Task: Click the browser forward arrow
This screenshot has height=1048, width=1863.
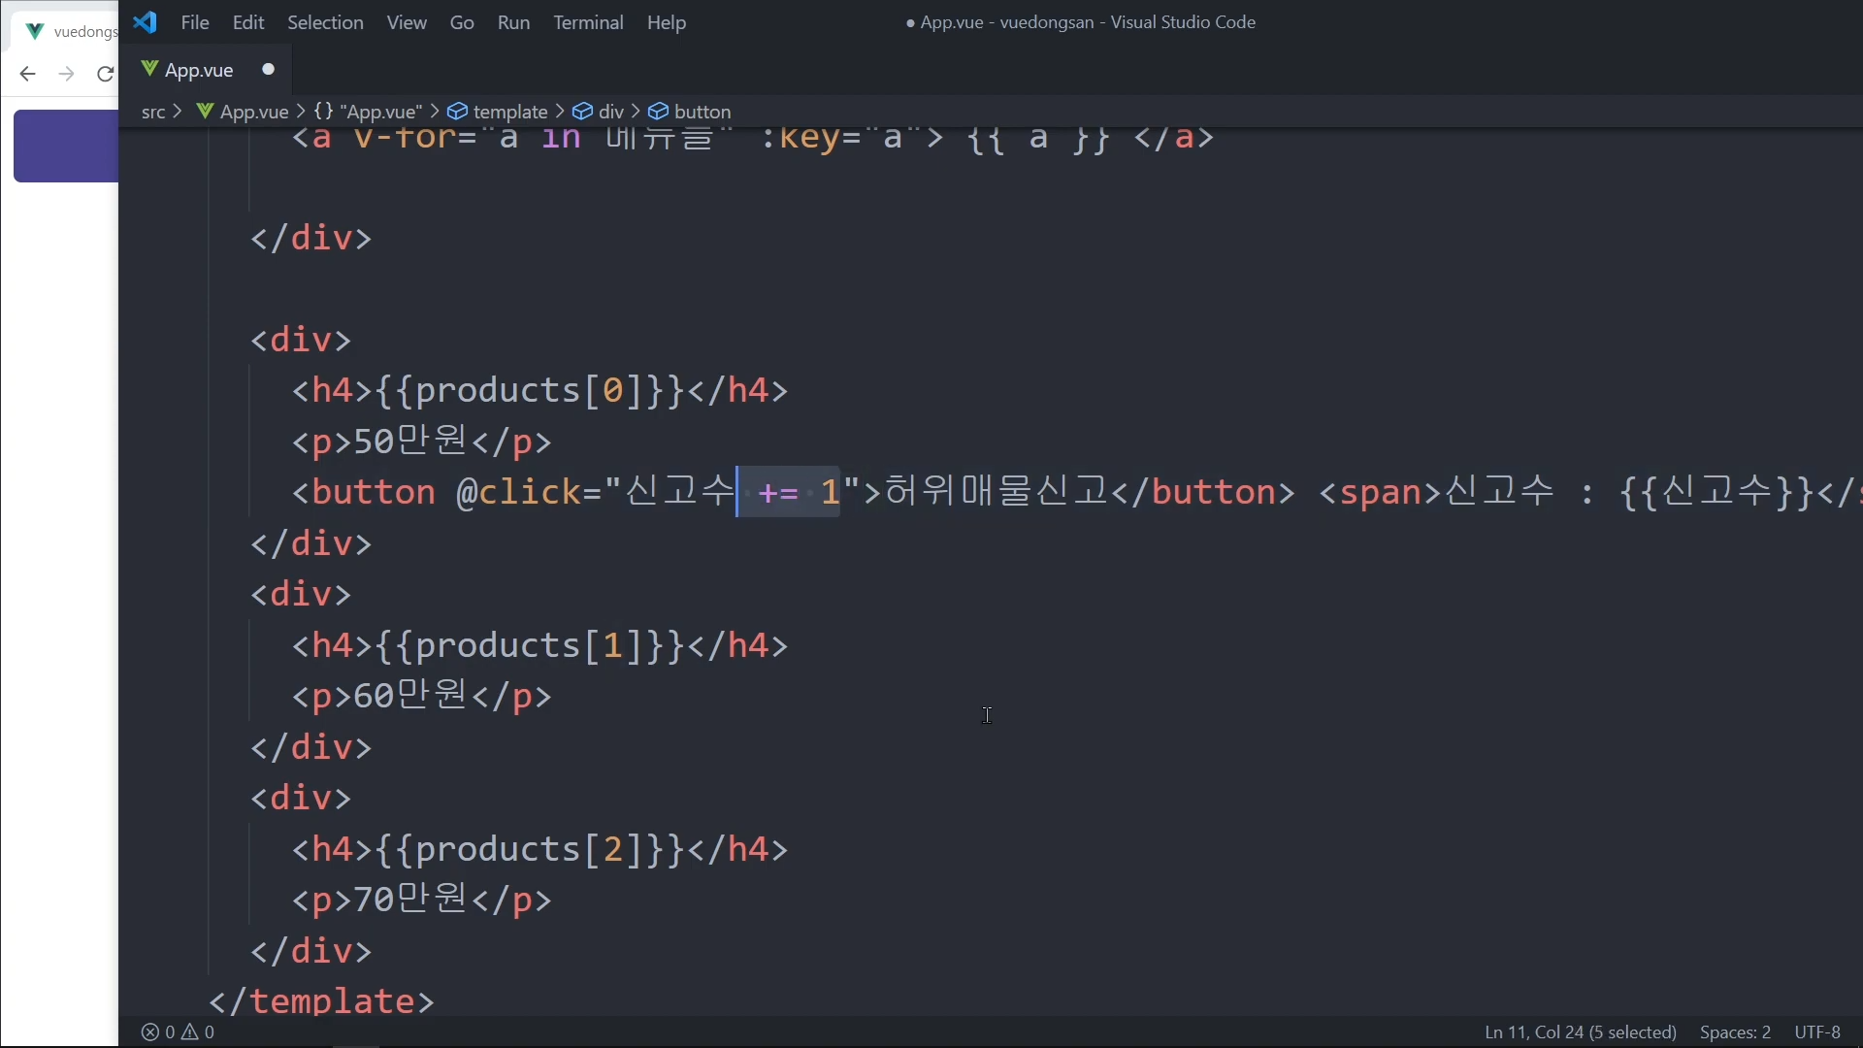Action: 66,74
